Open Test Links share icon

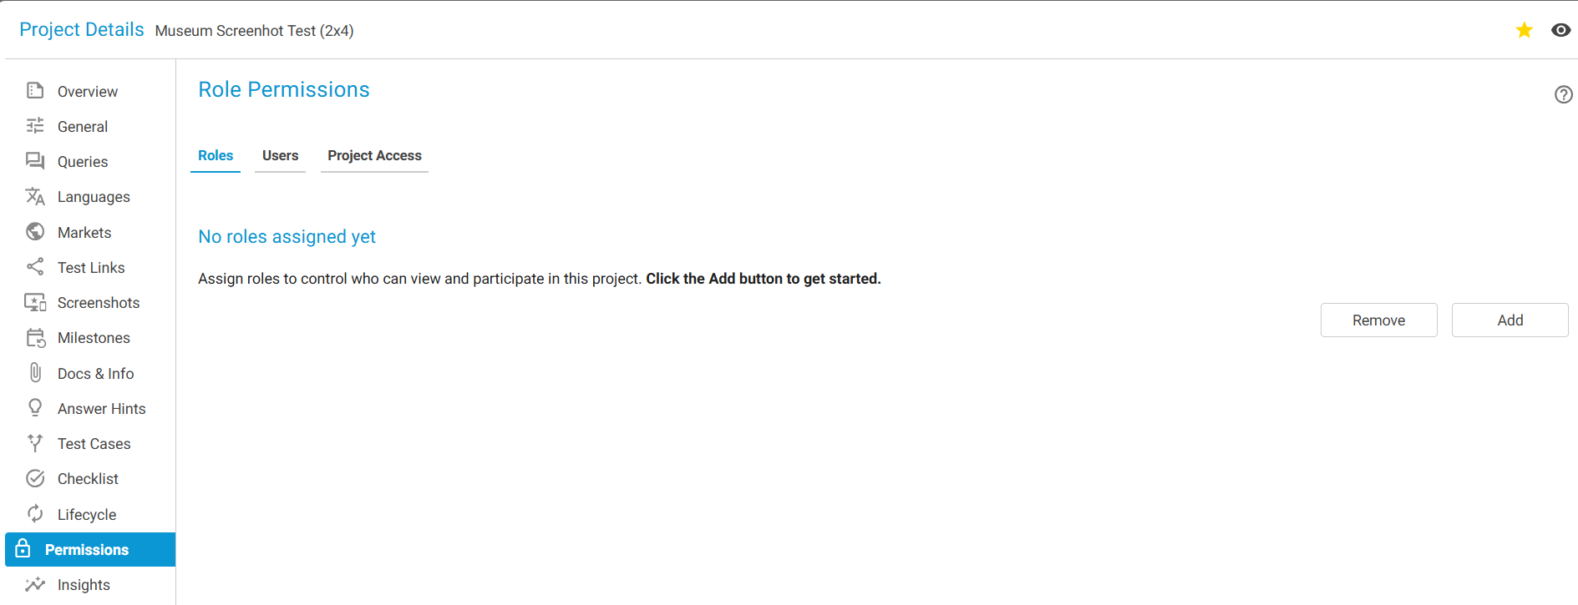(x=35, y=267)
